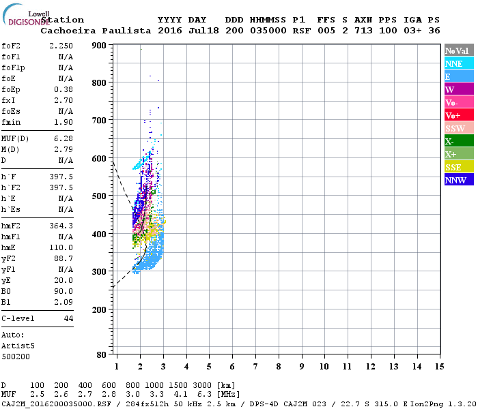Click the hmF2 value 364.3
This screenshot has width=478, height=409.
click(x=61, y=226)
